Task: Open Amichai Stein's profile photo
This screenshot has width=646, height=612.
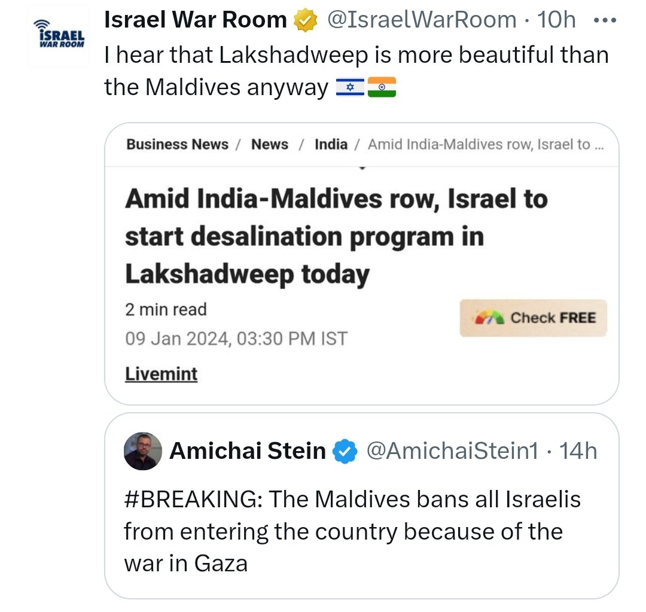Action: click(143, 451)
